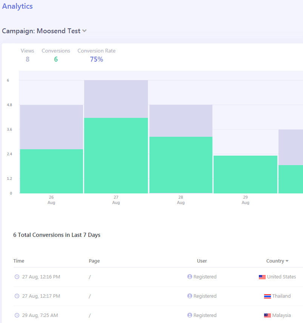Click the user icon in the Malaysia row

[190, 315]
